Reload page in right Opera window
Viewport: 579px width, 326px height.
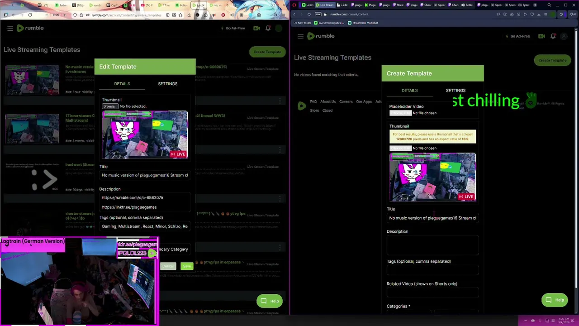point(309,14)
